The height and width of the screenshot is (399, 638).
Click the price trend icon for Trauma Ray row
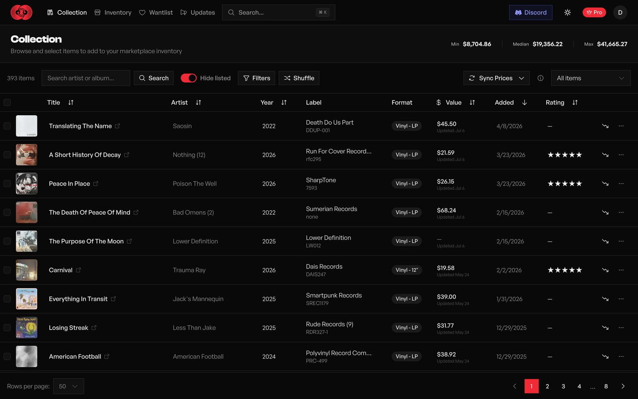[x=605, y=270]
